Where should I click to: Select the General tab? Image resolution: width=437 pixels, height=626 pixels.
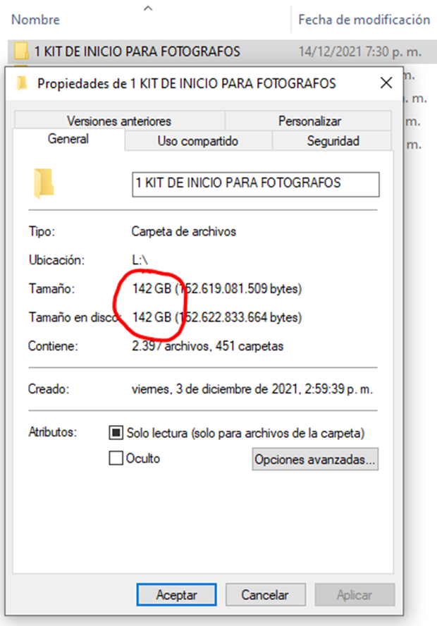68,139
